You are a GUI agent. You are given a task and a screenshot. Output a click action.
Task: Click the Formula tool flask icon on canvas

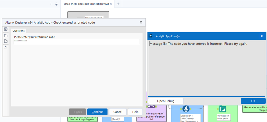click(186, 109)
